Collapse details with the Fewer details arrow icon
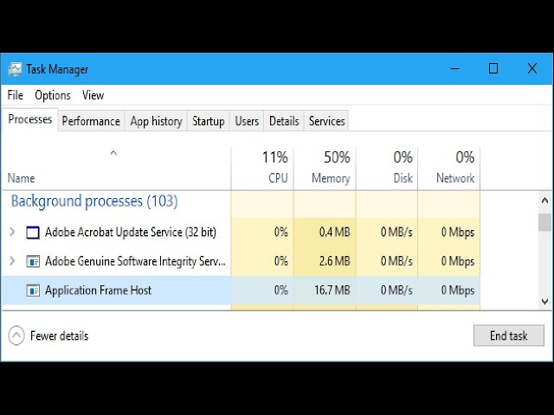The height and width of the screenshot is (415, 554). click(16, 335)
